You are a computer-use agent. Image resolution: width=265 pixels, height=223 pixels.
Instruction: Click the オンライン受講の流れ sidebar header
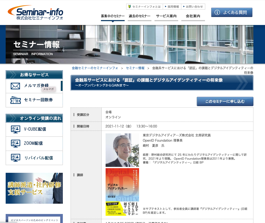pyautogui.click(x=34, y=118)
